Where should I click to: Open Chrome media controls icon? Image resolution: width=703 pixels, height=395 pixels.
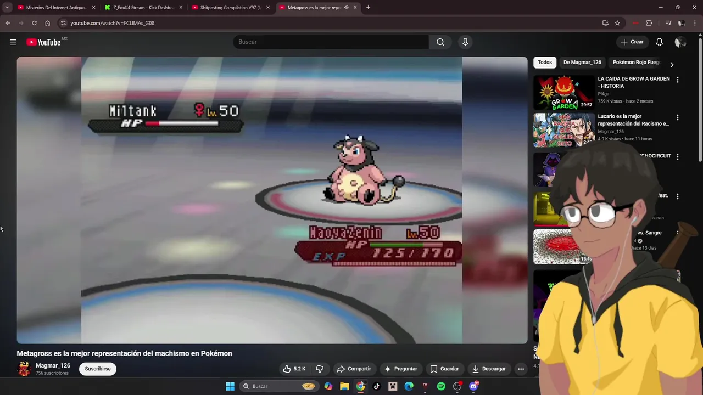coord(668,23)
